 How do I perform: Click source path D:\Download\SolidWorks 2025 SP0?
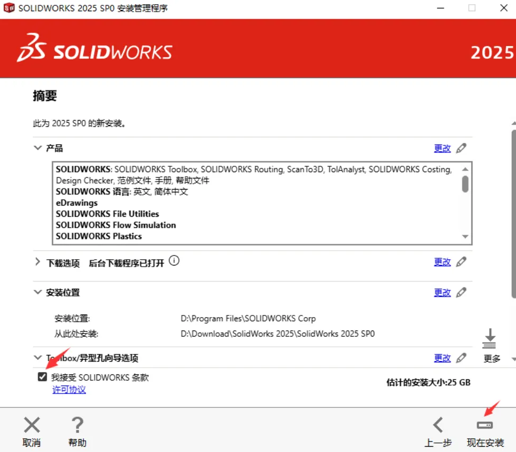pyautogui.click(x=278, y=334)
